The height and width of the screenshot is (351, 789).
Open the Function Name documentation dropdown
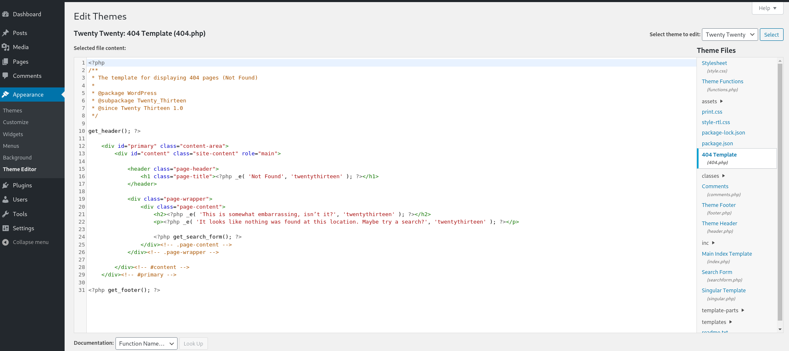click(146, 344)
